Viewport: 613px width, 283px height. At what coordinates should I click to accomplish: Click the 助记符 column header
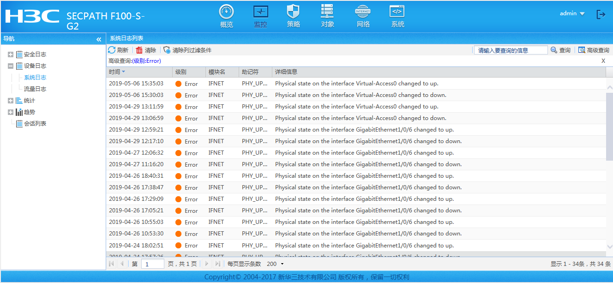coord(255,72)
